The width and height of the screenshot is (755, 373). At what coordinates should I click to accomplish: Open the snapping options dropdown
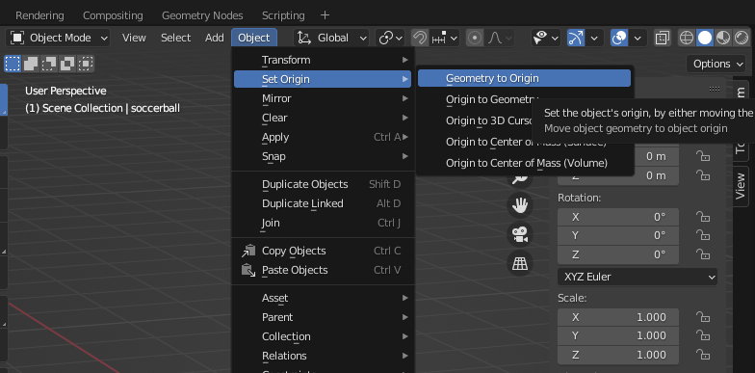445,38
